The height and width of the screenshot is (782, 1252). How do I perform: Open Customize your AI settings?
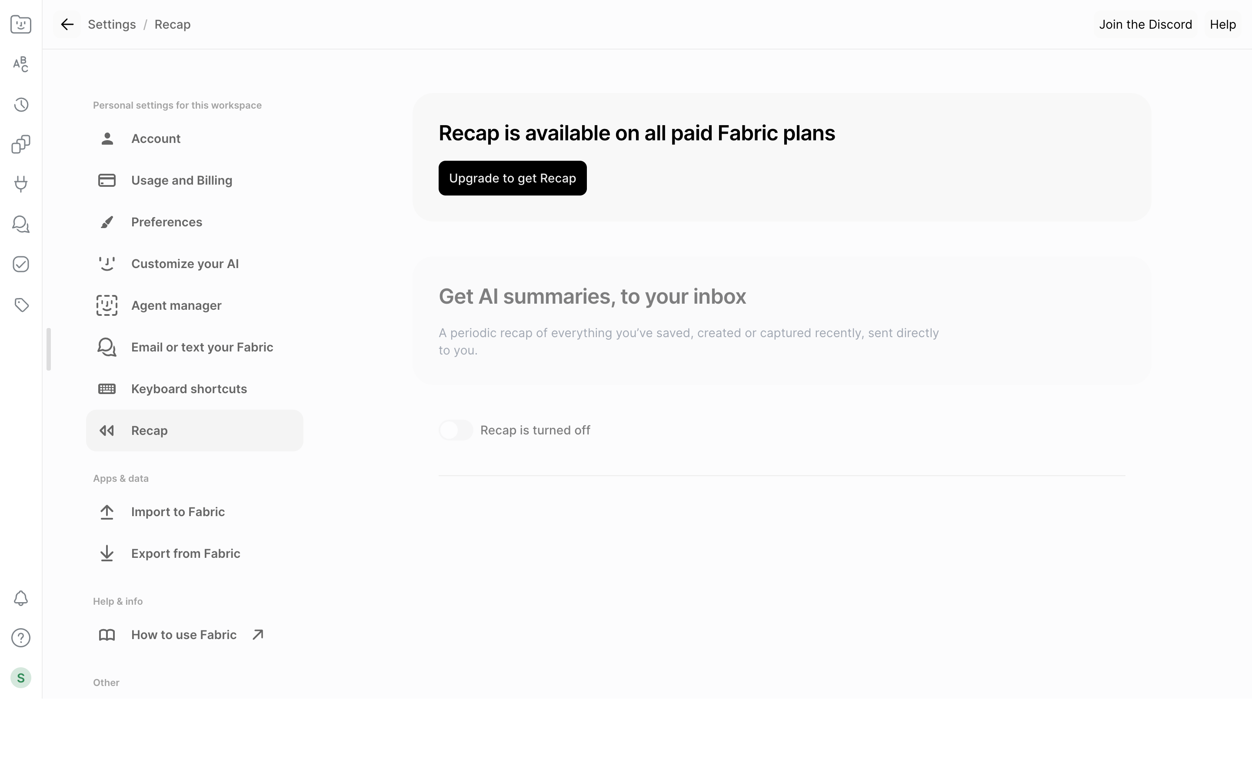coord(194,264)
